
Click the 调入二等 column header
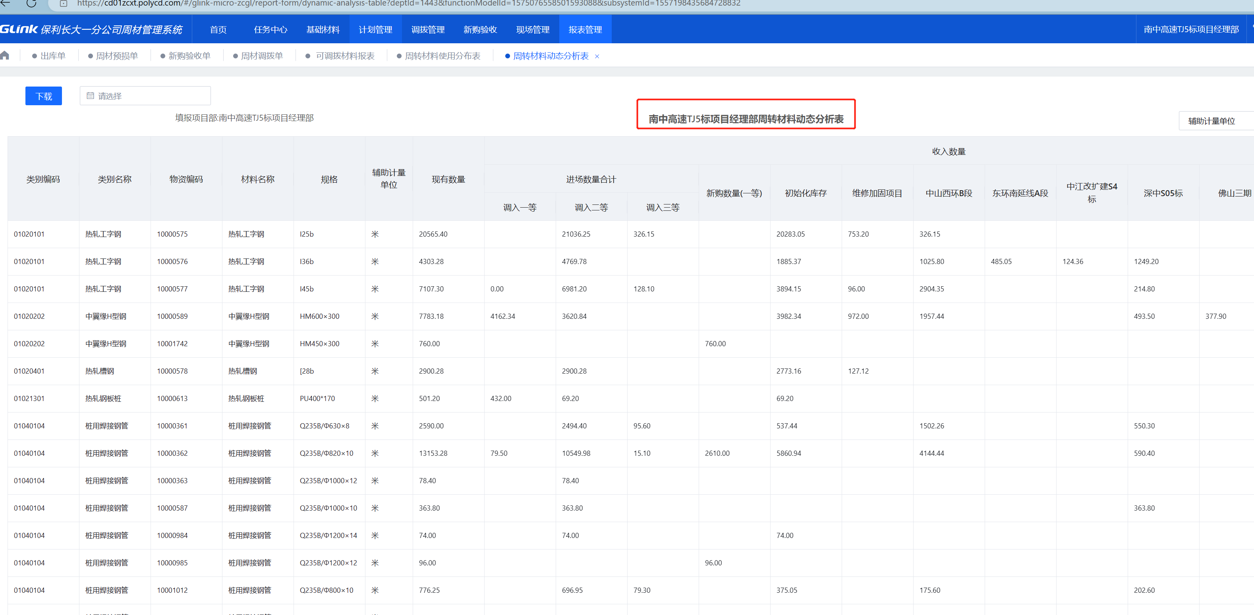[591, 207]
